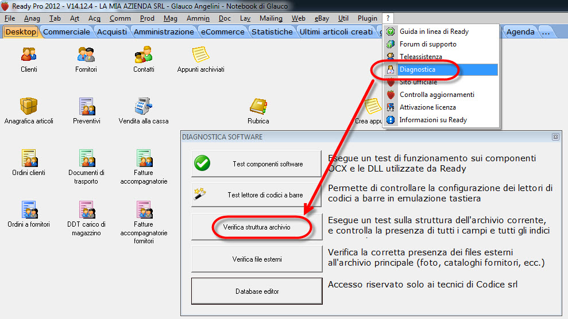
Task: Click the Database editor button
Action: coord(257,291)
